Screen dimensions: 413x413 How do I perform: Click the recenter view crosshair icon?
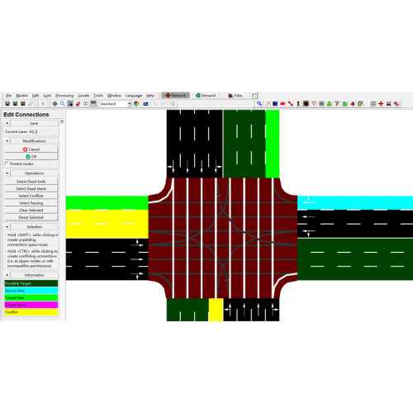click(x=55, y=103)
